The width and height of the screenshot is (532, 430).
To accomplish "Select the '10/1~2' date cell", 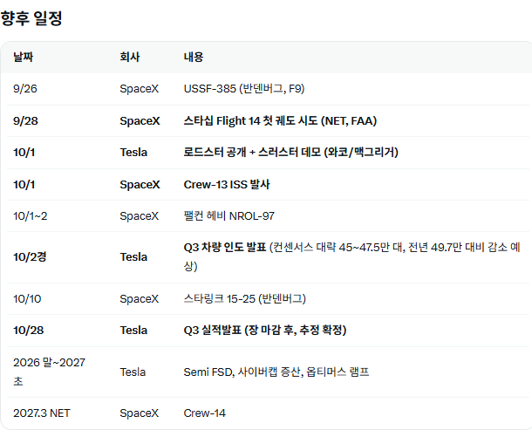I will point(31,216).
